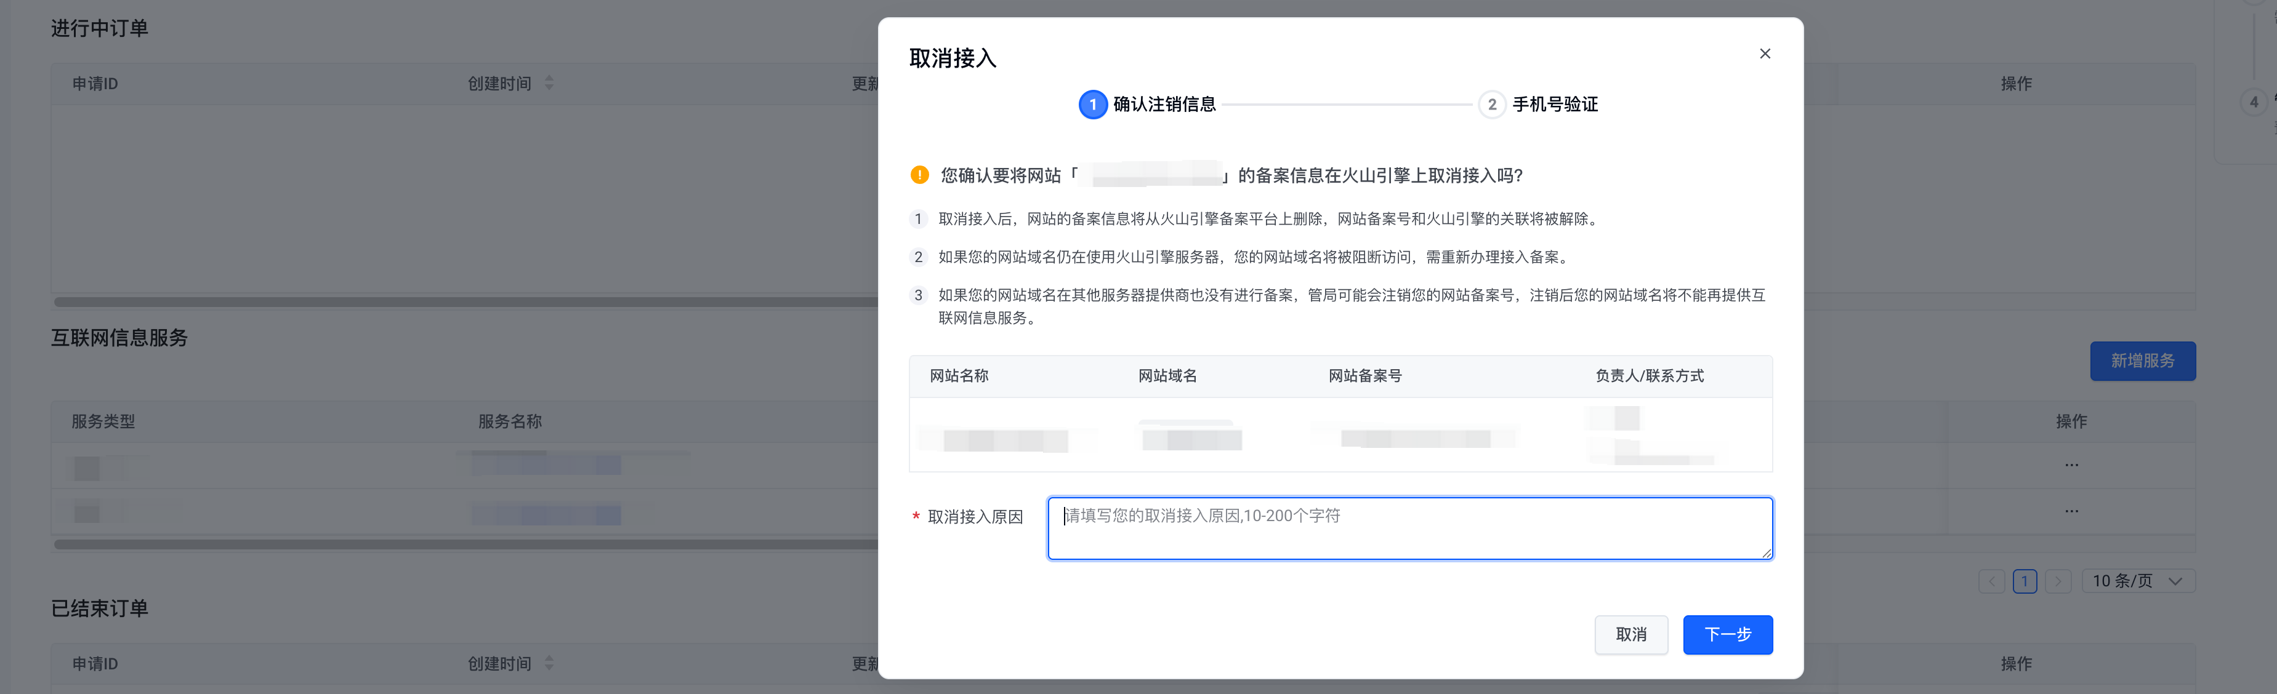This screenshot has width=2277, height=694.
Task: Click step 4 circle in side panel
Action: point(2253,102)
